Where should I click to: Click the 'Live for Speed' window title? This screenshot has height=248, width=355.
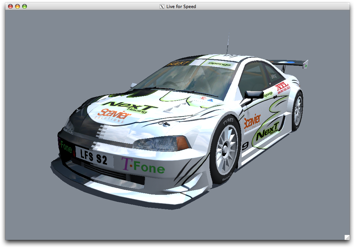coord(181,7)
